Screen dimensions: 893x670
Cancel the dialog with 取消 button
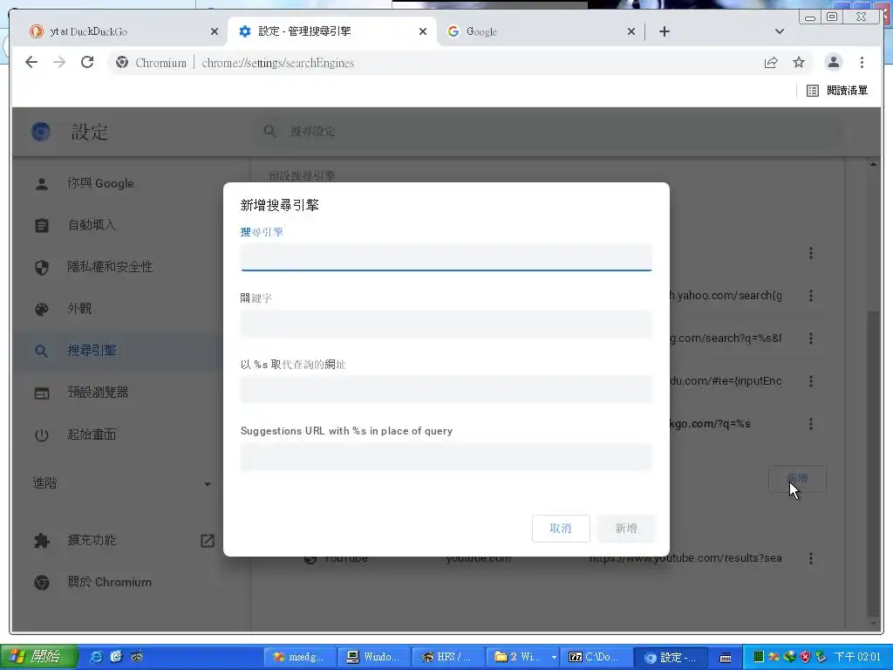tap(561, 528)
